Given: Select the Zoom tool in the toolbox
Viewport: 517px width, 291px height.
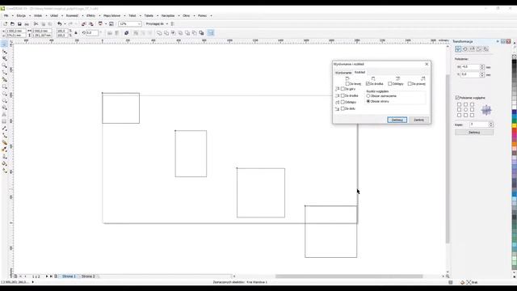Looking at the screenshot, I should (4, 65).
